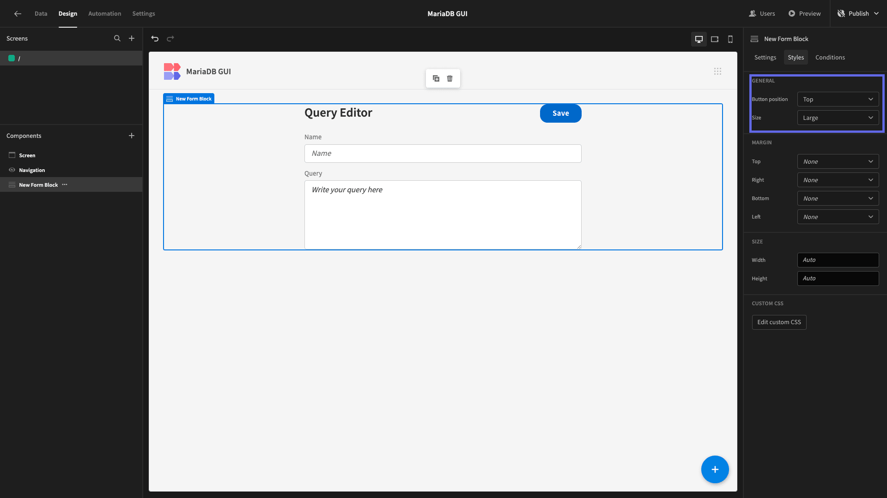Toggle Navigation component eye icon

coord(12,170)
